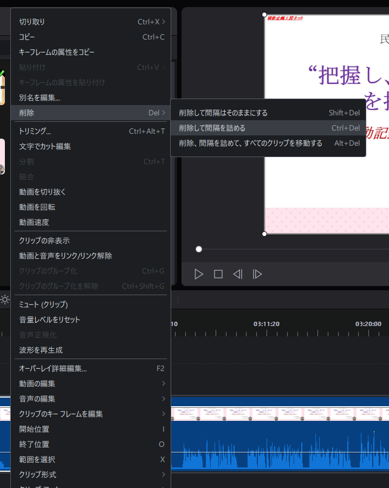Choose 削除して間隔を詰める from the submenu
Image resolution: width=389 pixels, height=488 pixels.
[212, 128]
